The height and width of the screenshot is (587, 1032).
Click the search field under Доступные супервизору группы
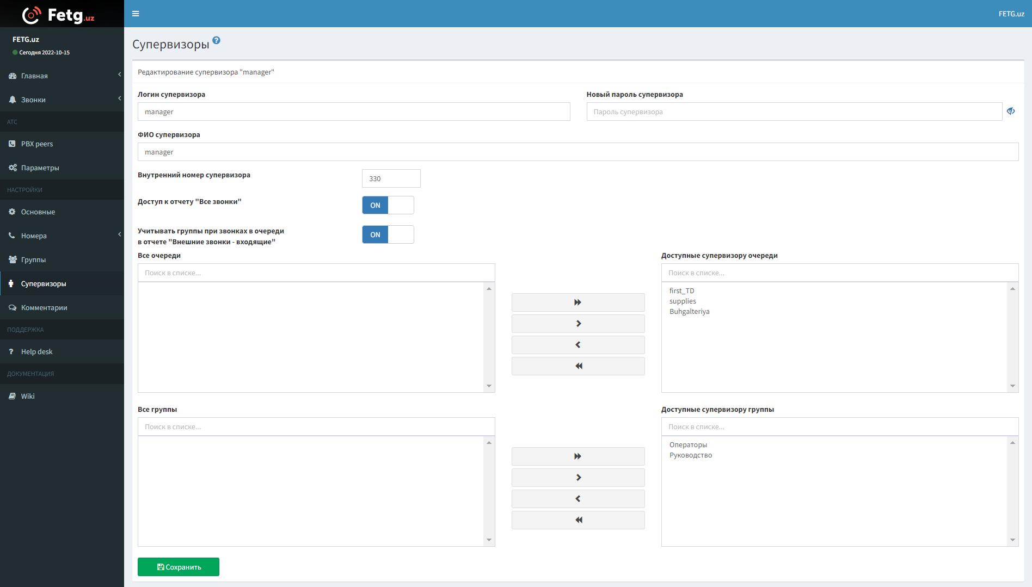(840, 427)
